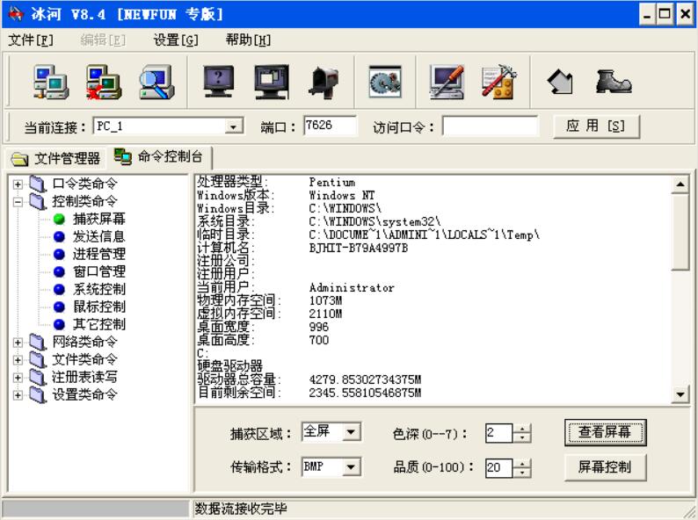Click the 访问口令 password field
Image resolution: width=698 pixels, height=520 pixels.
[490, 126]
